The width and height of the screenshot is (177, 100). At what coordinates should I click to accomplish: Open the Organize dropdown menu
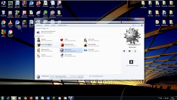[39, 25]
